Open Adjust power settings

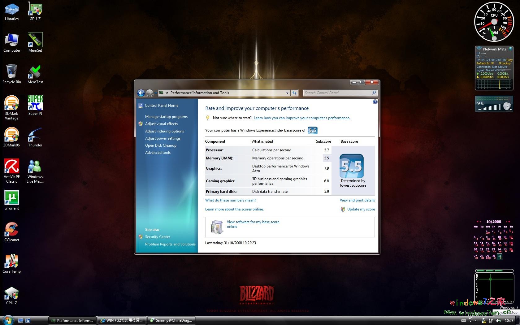(163, 138)
